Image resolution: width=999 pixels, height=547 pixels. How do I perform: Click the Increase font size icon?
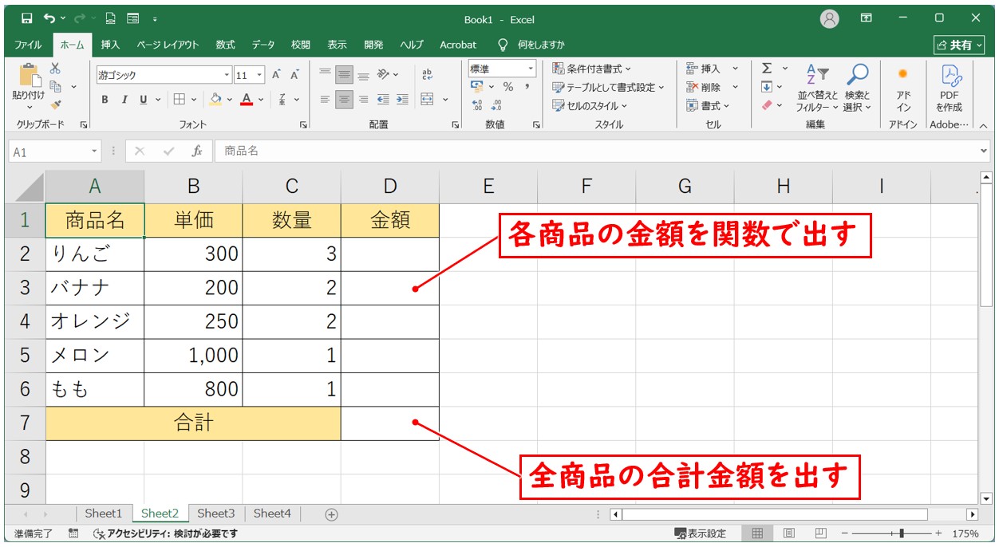pos(276,75)
